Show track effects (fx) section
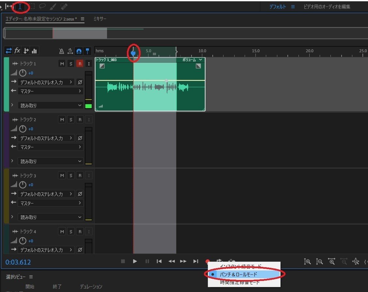The height and width of the screenshot is (292, 368). coord(17,51)
